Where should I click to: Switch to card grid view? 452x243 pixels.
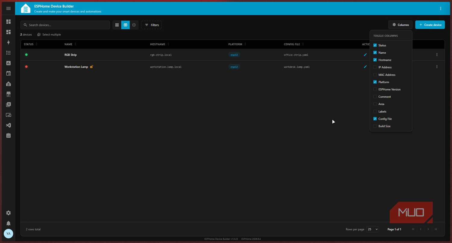coord(117,25)
